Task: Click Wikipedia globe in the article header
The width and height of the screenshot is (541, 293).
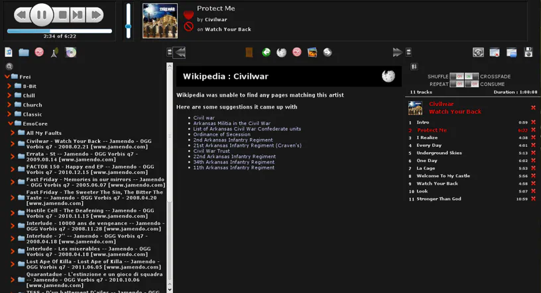Action: [388, 76]
